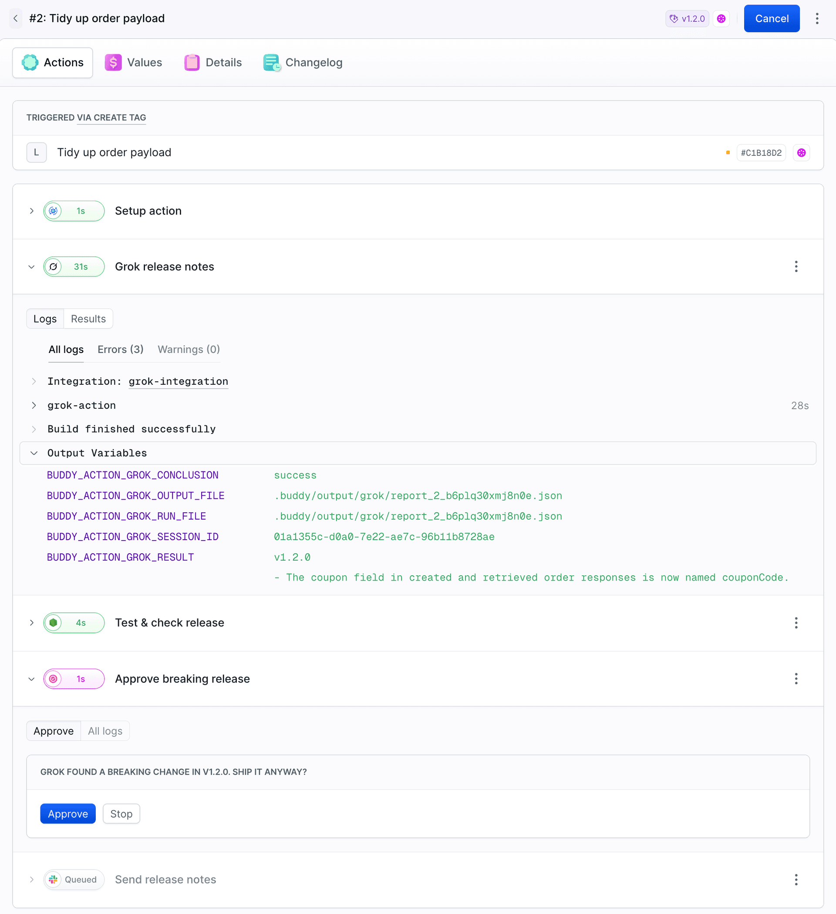Click the L initial badge on commit row
This screenshot has width=836, height=914.
point(36,152)
